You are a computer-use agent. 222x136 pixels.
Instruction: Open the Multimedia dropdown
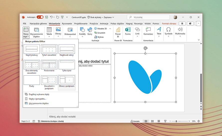click(x=180, y=32)
